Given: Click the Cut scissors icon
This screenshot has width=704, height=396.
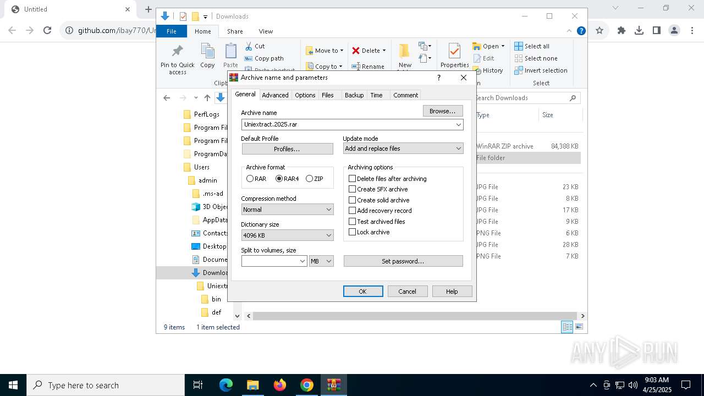Looking at the screenshot, I should [x=249, y=46].
